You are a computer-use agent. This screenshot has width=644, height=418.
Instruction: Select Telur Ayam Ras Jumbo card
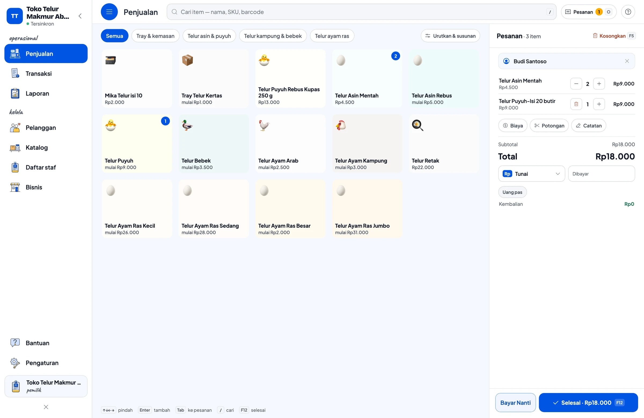[367, 209]
